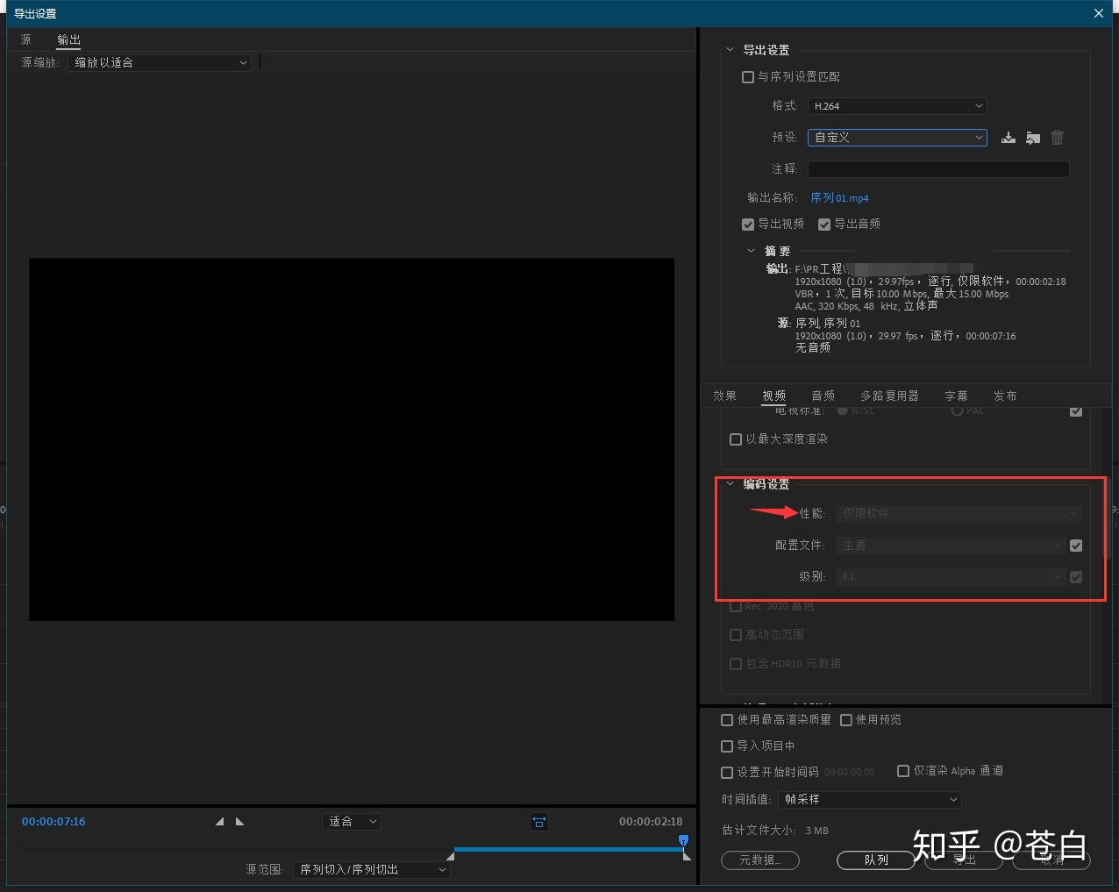This screenshot has height=892, width=1119.
Task: Click the 注释 comments input field
Action: pos(938,169)
